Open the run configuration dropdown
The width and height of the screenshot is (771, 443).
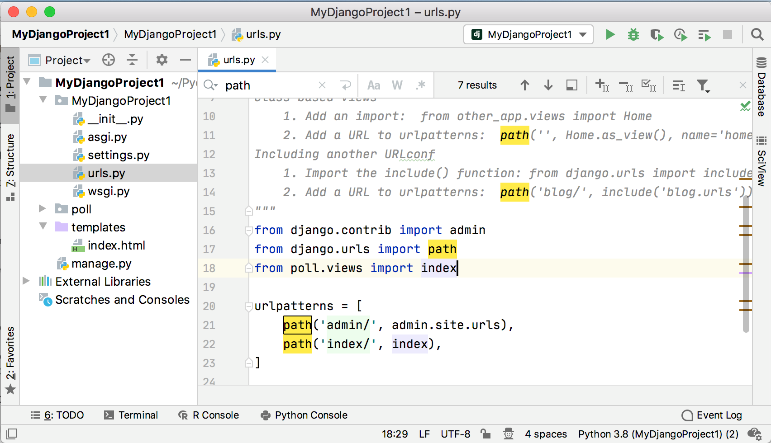[528, 34]
